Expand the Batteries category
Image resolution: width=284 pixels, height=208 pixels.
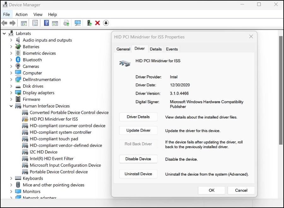point(11,47)
